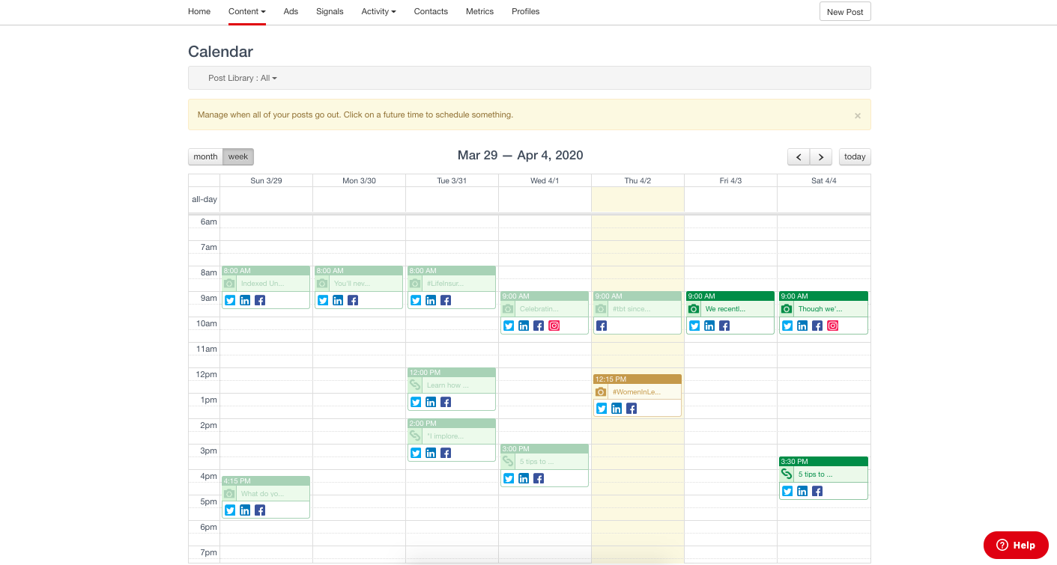Dismiss the yellow info banner
The height and width of the screenshot is (565, 1057).
(x=858, y=115)
